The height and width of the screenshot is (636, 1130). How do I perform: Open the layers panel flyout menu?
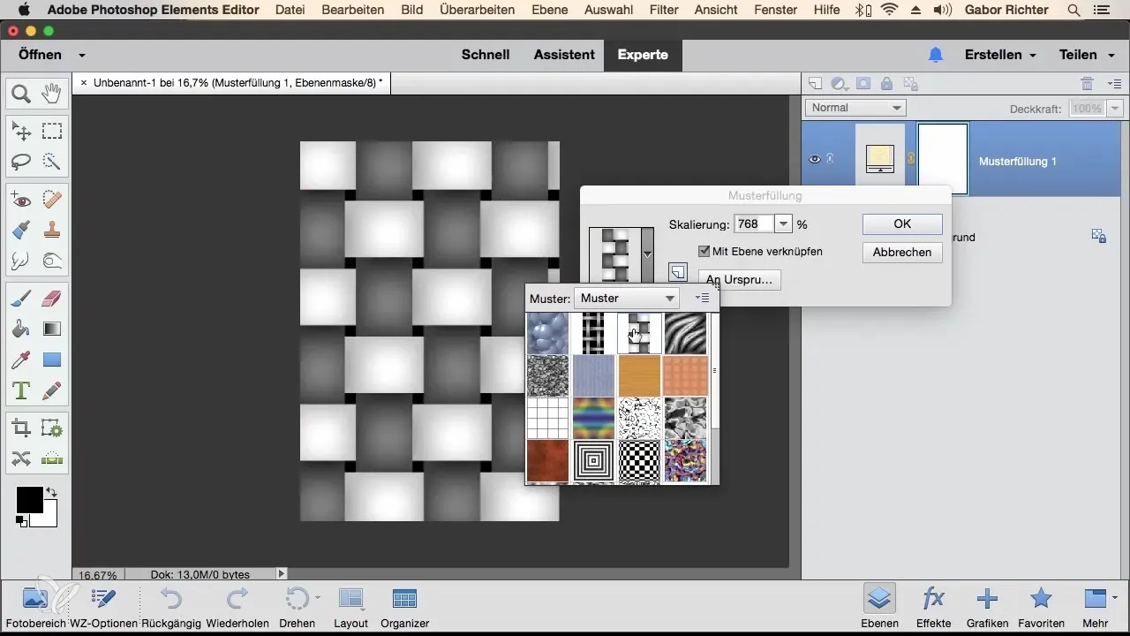coord(1114,84)
